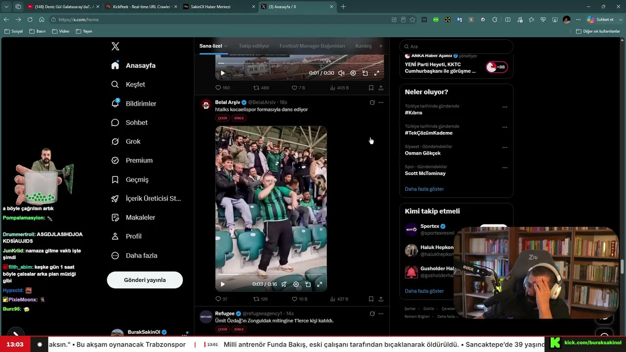
Task: Switch to the SakinOl Haber Merkezi browser tab
Action: pos(219,7)
